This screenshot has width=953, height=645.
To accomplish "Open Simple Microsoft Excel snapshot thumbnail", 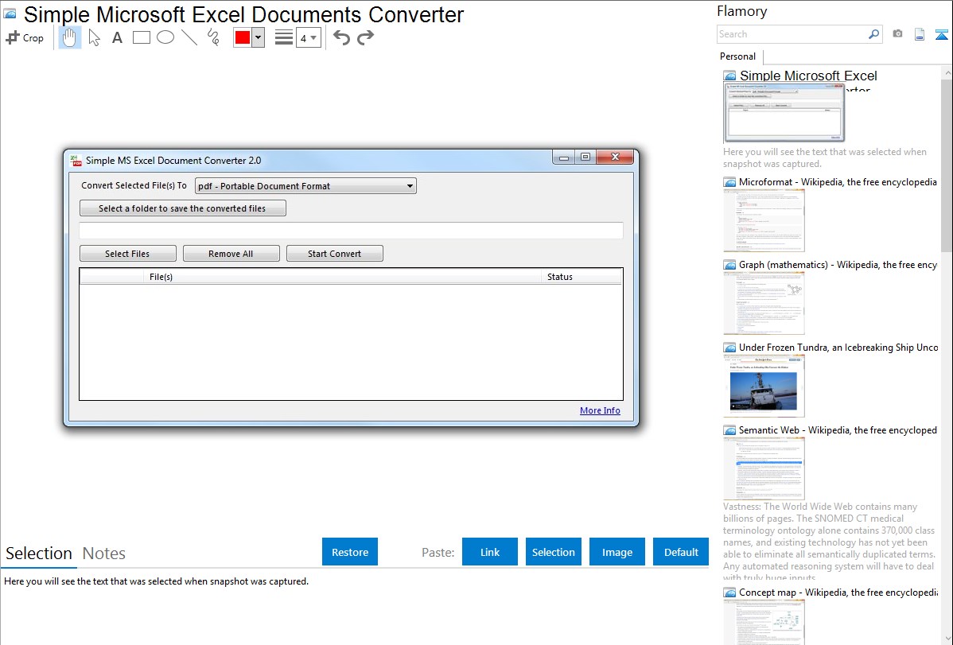I will click(x=784, y=112).
